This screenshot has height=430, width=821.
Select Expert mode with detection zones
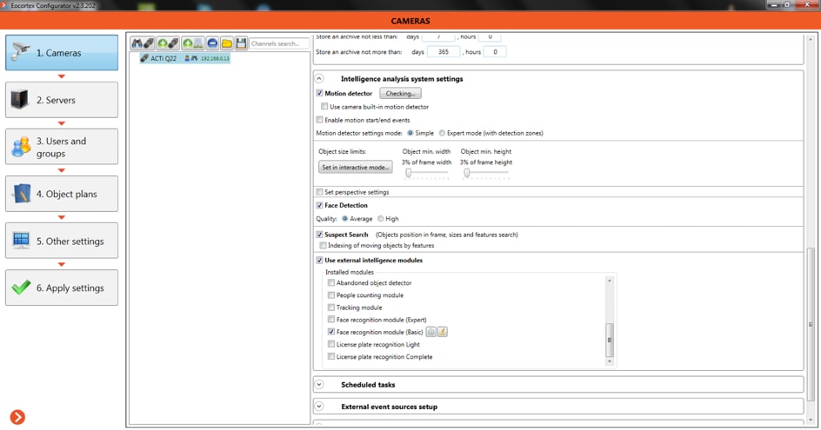[x=443, y=134]
